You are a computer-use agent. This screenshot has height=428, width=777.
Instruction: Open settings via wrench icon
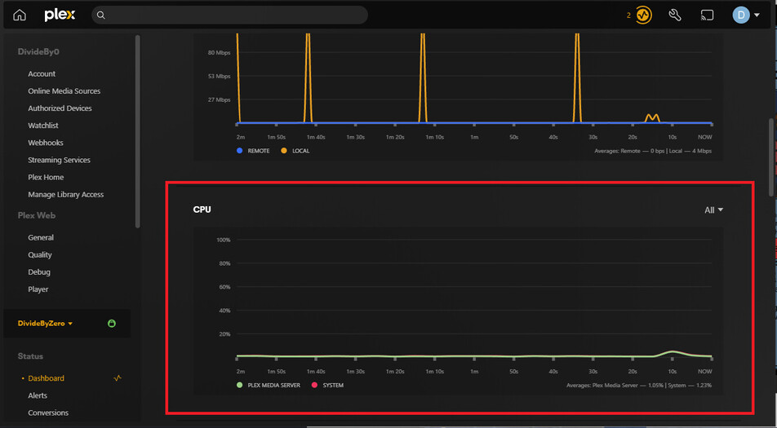pyautogui.click(x=675, y=15)
